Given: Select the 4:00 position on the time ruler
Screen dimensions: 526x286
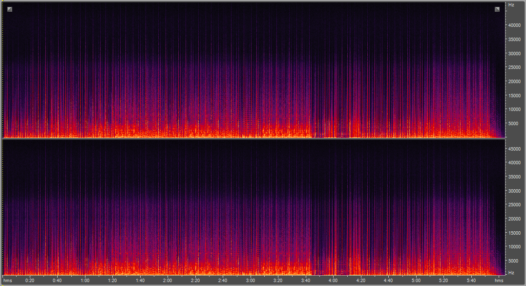Looking at the screenshot, I should click(333, 281).
